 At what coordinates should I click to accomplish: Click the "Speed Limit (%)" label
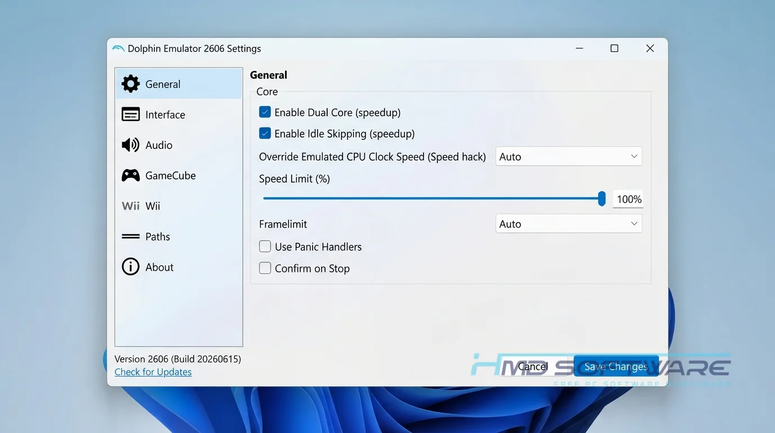tap(295, 179)
